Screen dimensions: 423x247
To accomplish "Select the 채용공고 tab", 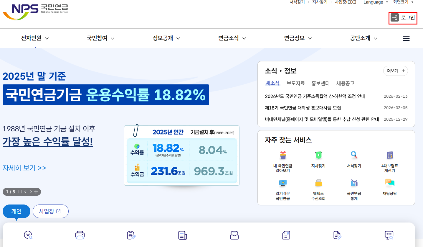I will (x=345, y=83).
